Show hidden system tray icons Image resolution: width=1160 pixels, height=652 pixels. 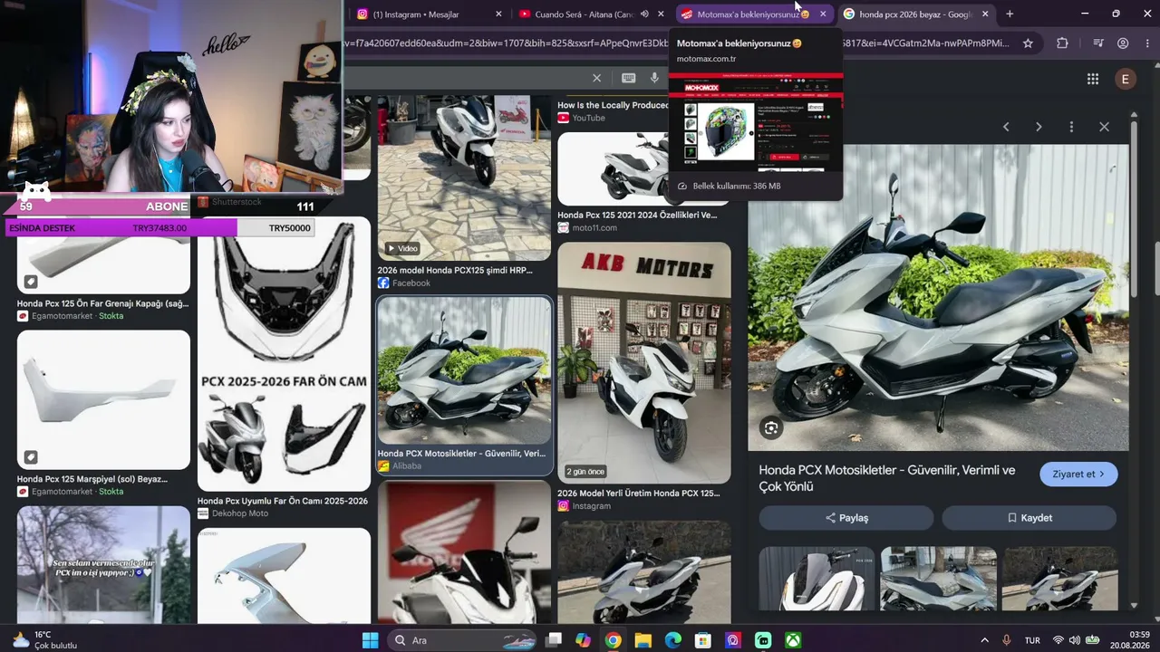(985, 640)
